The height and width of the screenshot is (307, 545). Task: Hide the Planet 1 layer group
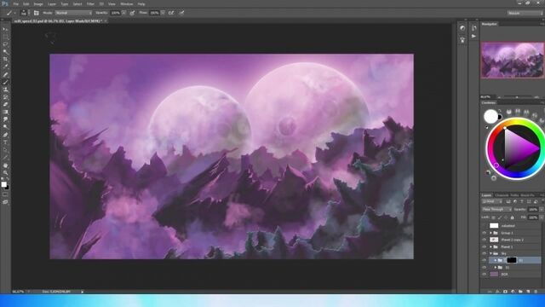coord(485,246)
